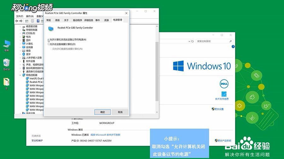Expand the 磁盘驱动器 node arrow
Image resolution: width=284 pixels, height=159 pixels.
tap(20, 26)
